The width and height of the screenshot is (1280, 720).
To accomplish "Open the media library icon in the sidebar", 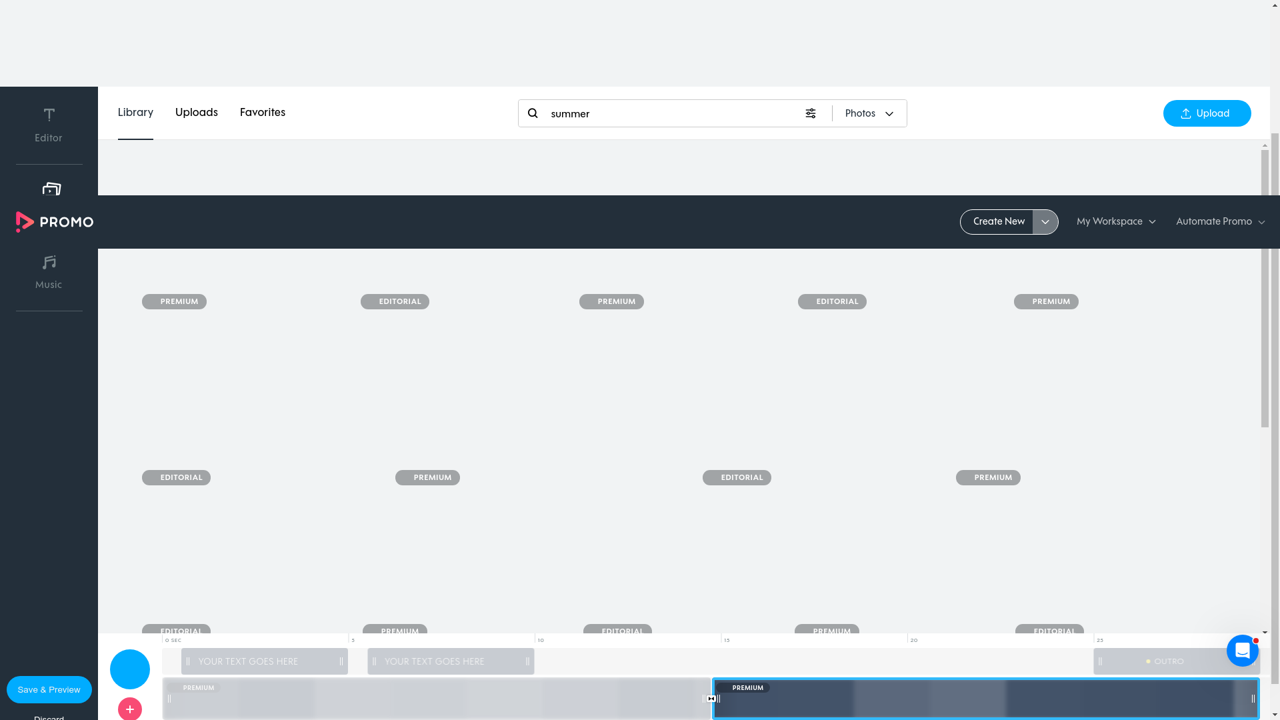I will click(49, 189).
